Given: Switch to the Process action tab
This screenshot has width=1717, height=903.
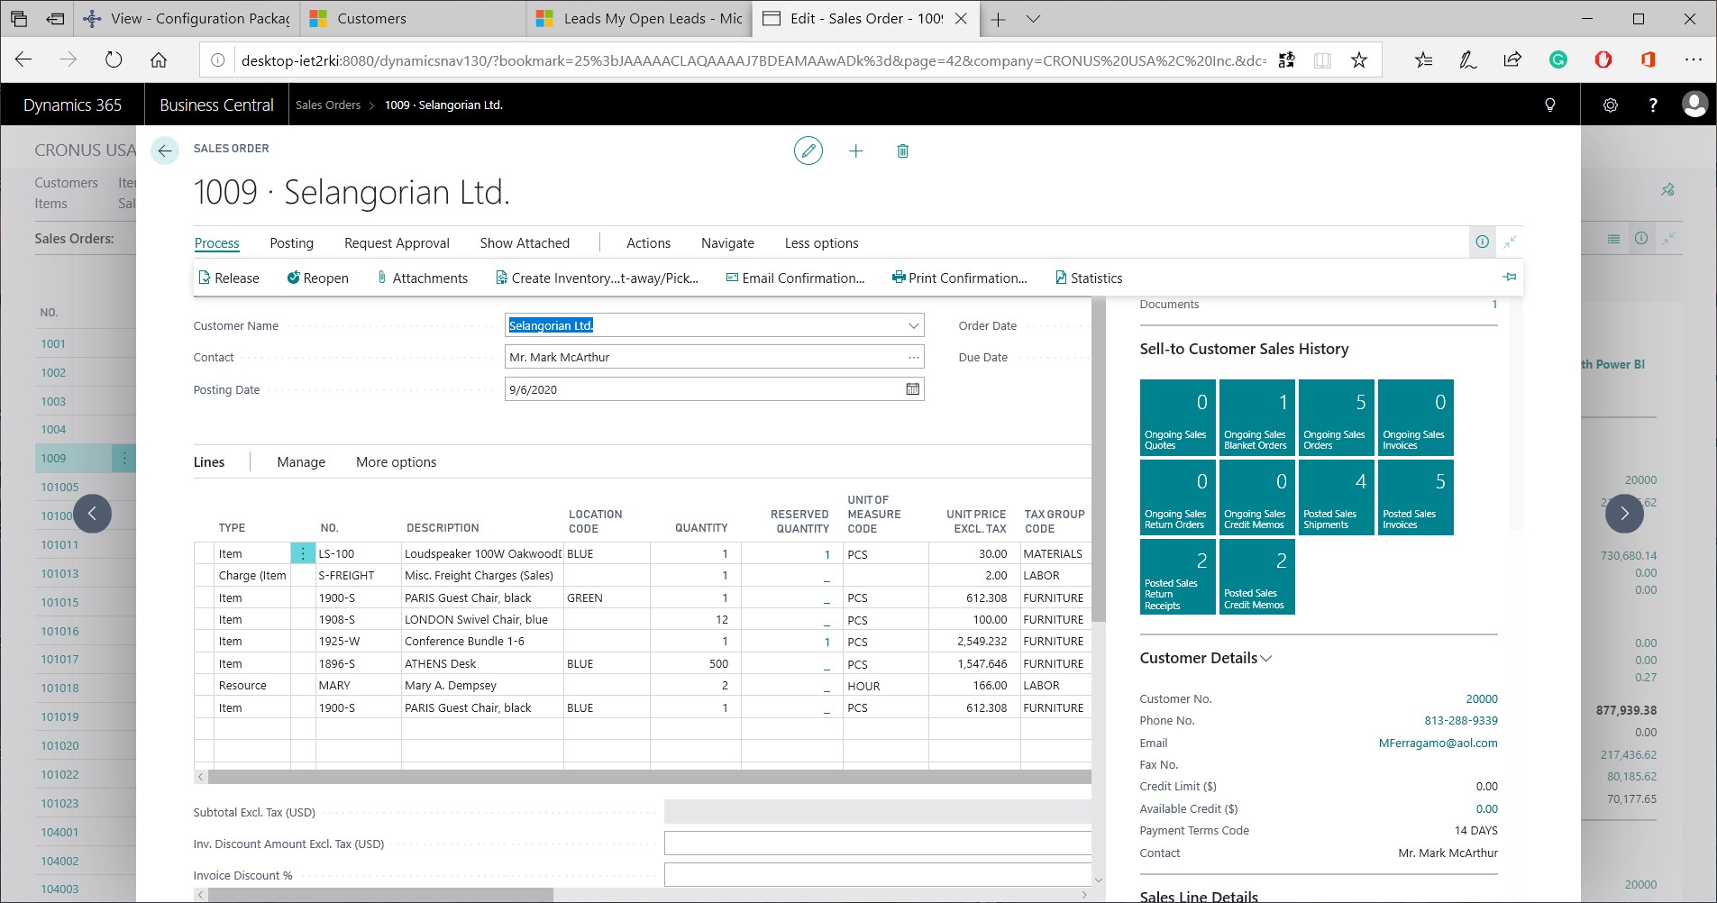Looking at the screenshot, I should point(217,243).
